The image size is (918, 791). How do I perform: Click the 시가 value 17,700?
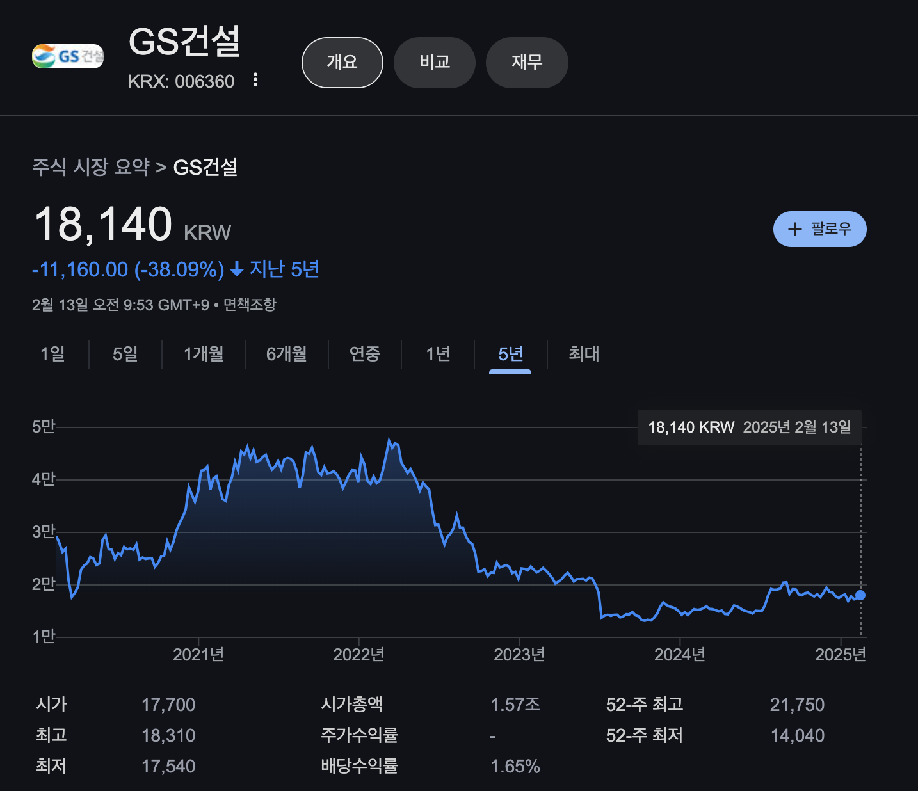[x=168, y=705]
